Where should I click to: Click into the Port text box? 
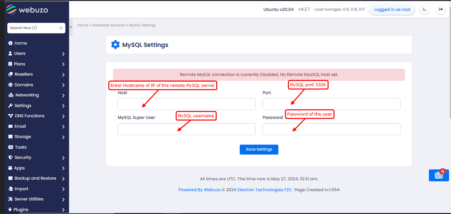click(x=331, y=104)
